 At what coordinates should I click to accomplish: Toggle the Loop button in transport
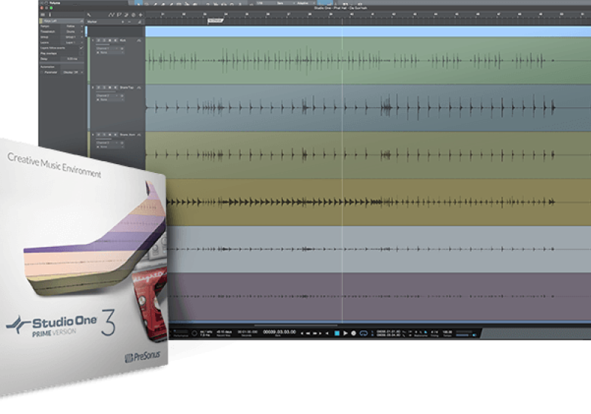point(363,333)
